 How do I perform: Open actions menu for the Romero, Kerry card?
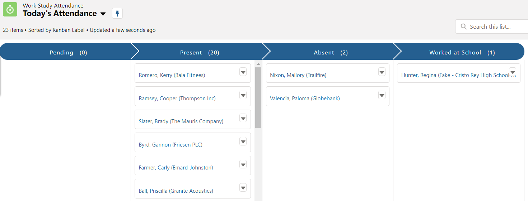(243, 72)
